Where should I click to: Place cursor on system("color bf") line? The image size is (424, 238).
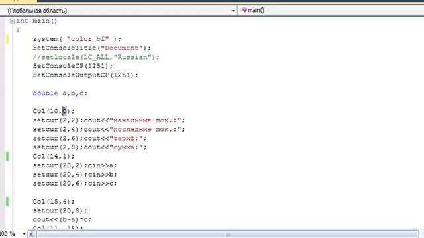coord(77,39)
